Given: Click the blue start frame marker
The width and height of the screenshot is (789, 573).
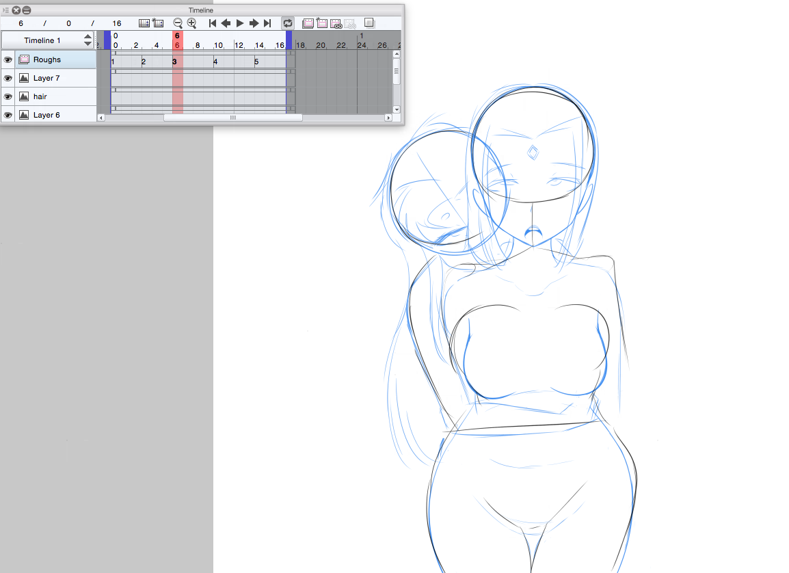Looking at the screenshot, I should (x=107, y=40).
